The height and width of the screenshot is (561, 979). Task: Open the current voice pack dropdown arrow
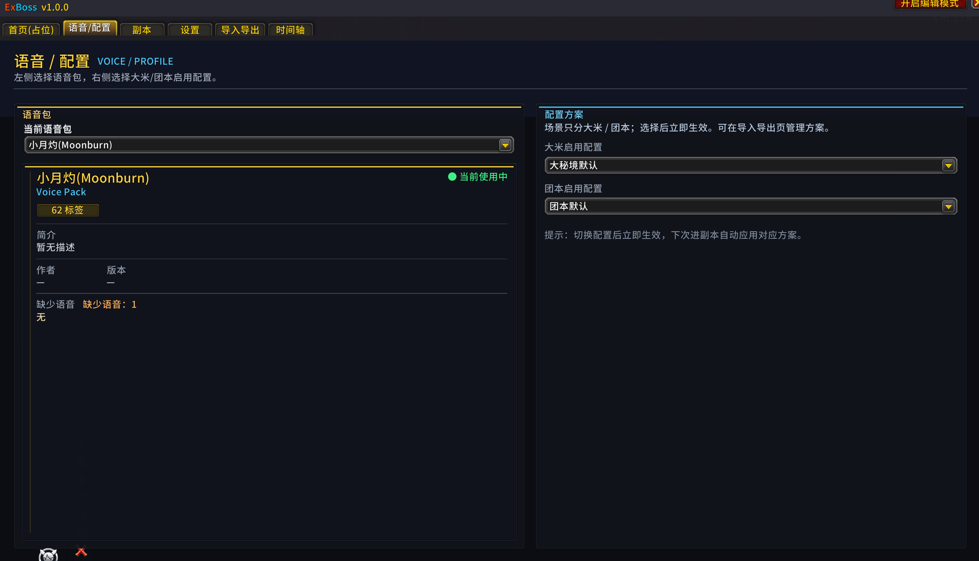pos(505,145)
